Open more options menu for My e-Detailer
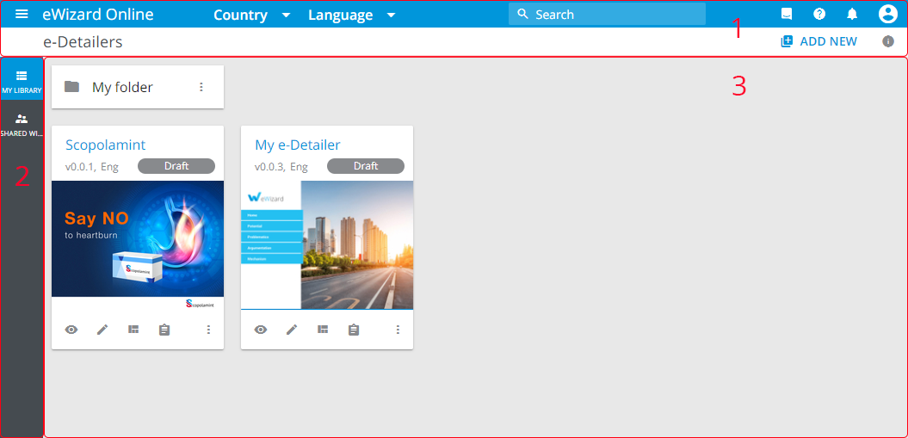The width and height of the screenshot is (908, 438). click(398, 330)
